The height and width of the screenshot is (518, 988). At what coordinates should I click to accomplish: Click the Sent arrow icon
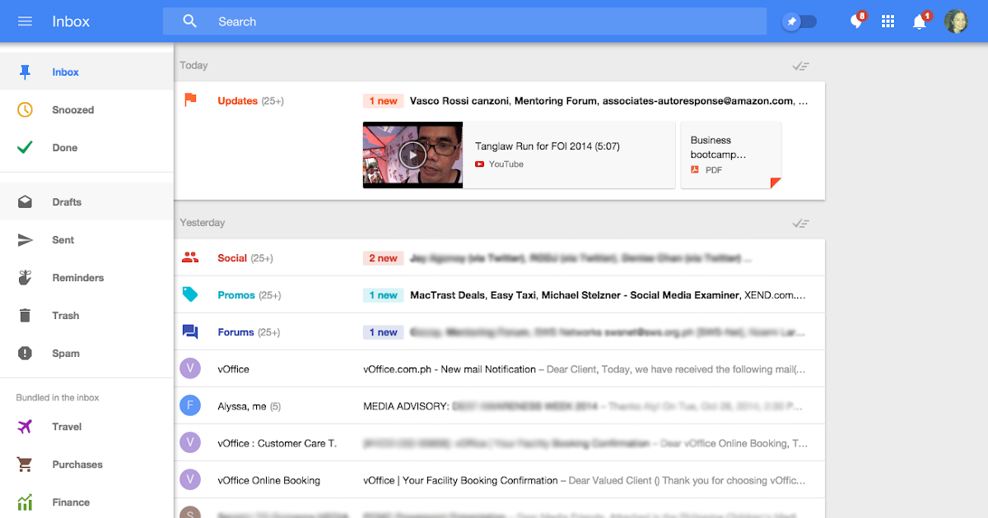point(25,240)
